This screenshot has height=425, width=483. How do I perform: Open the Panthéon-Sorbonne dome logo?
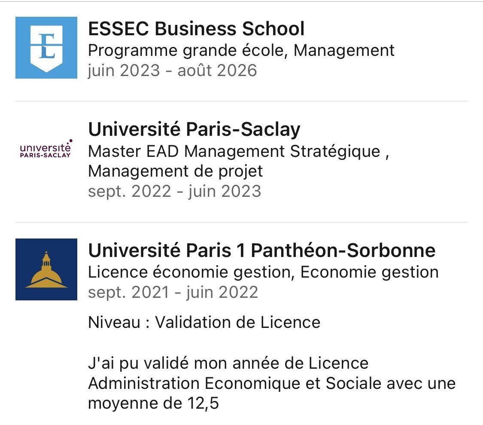(x=46, y=269)
